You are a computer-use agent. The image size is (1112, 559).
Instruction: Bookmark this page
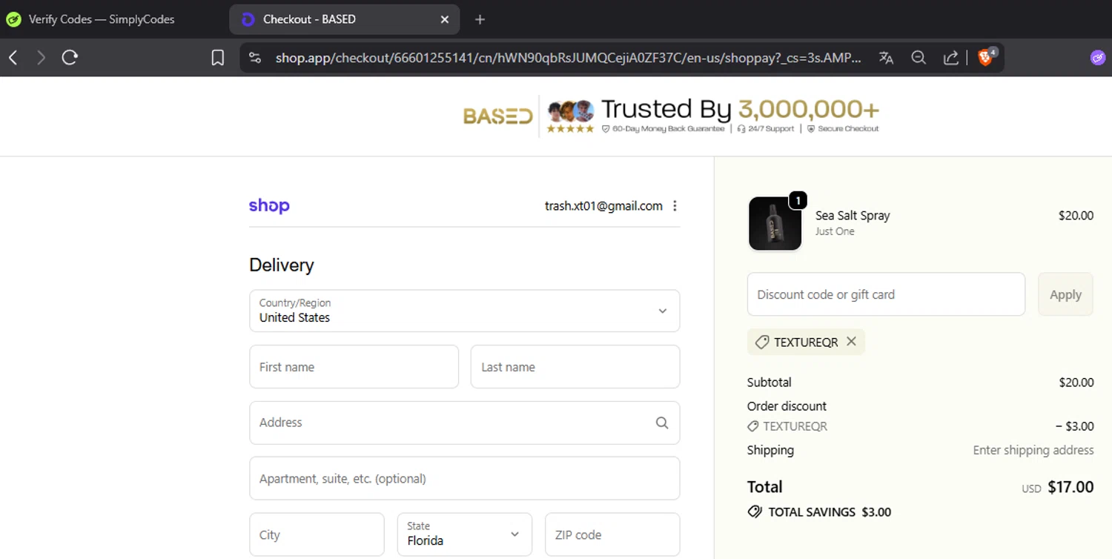click(217, 58)
